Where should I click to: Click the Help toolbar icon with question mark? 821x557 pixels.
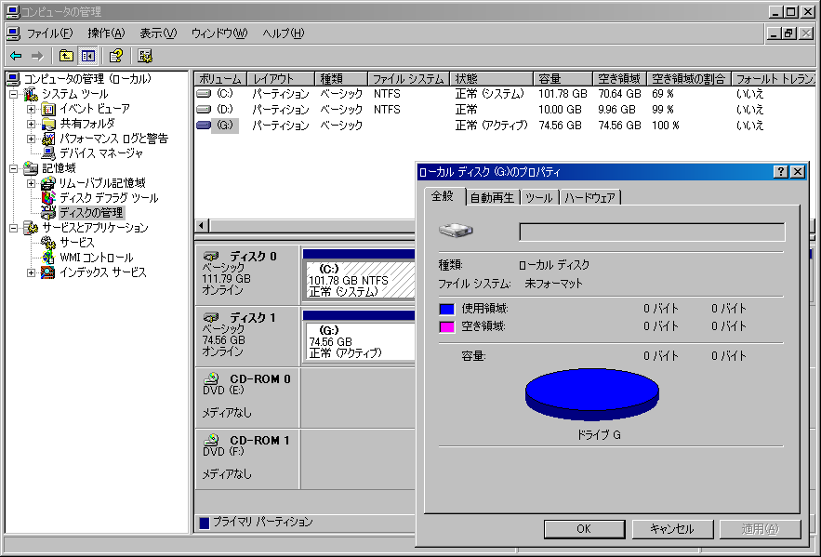(116, 56)
